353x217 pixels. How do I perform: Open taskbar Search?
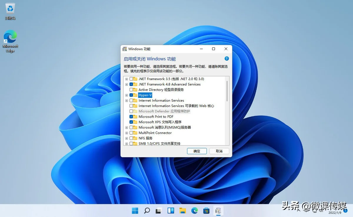(147, 210)
